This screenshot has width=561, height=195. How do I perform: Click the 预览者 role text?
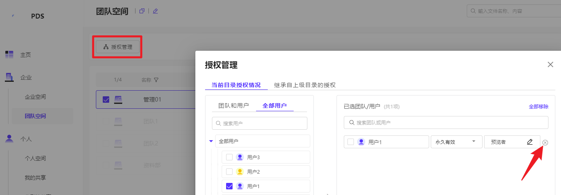498,142
